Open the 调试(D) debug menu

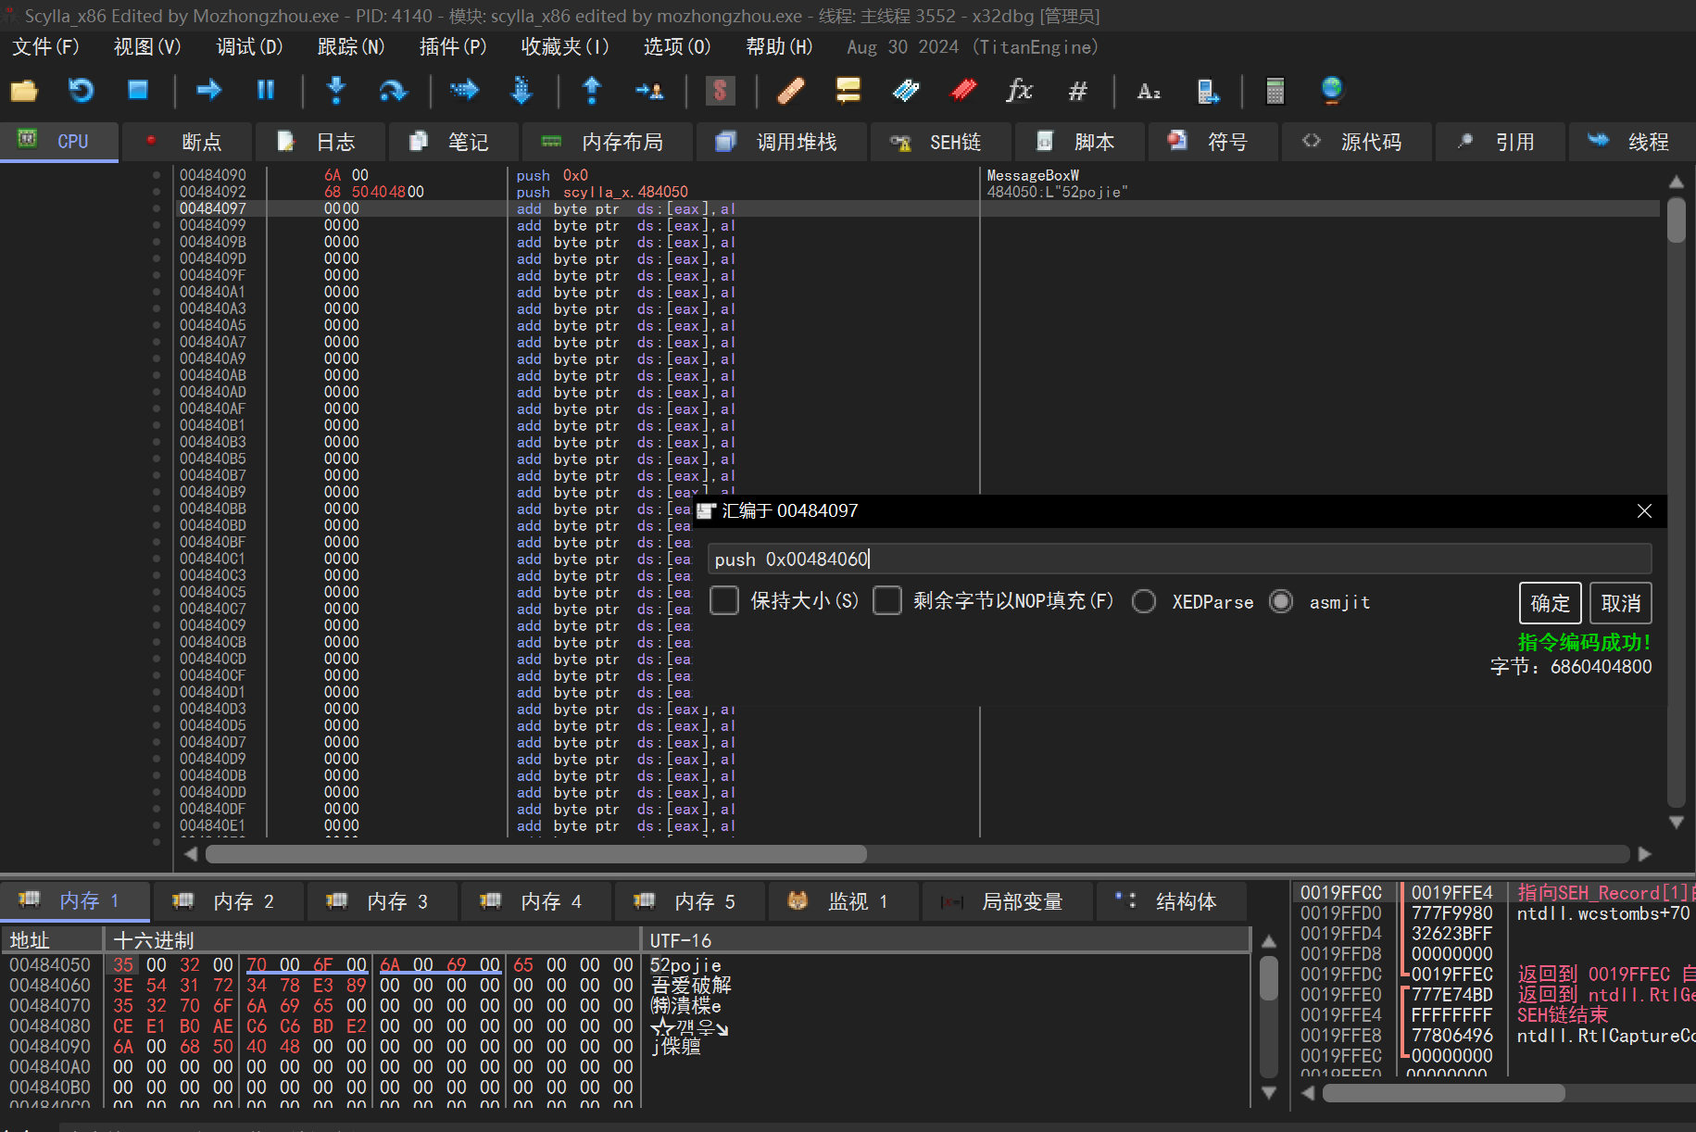coord(249,46)
